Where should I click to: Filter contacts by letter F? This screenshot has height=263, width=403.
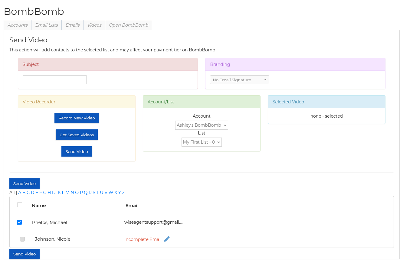[x=41, y=193]
